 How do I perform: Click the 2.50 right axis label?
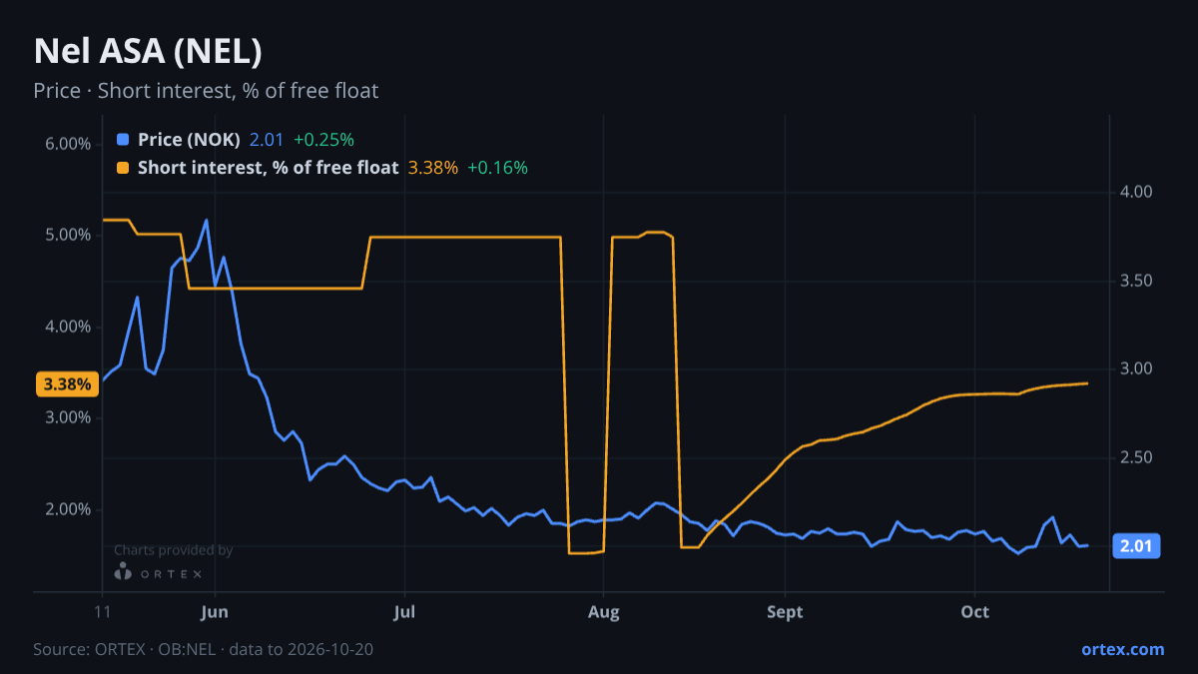1137,458
